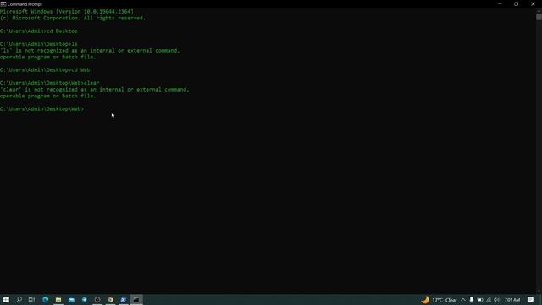Viewport: 542px width, 305px height.
Task: Open the notification Action Center
Action: click(x=531, y=300)
